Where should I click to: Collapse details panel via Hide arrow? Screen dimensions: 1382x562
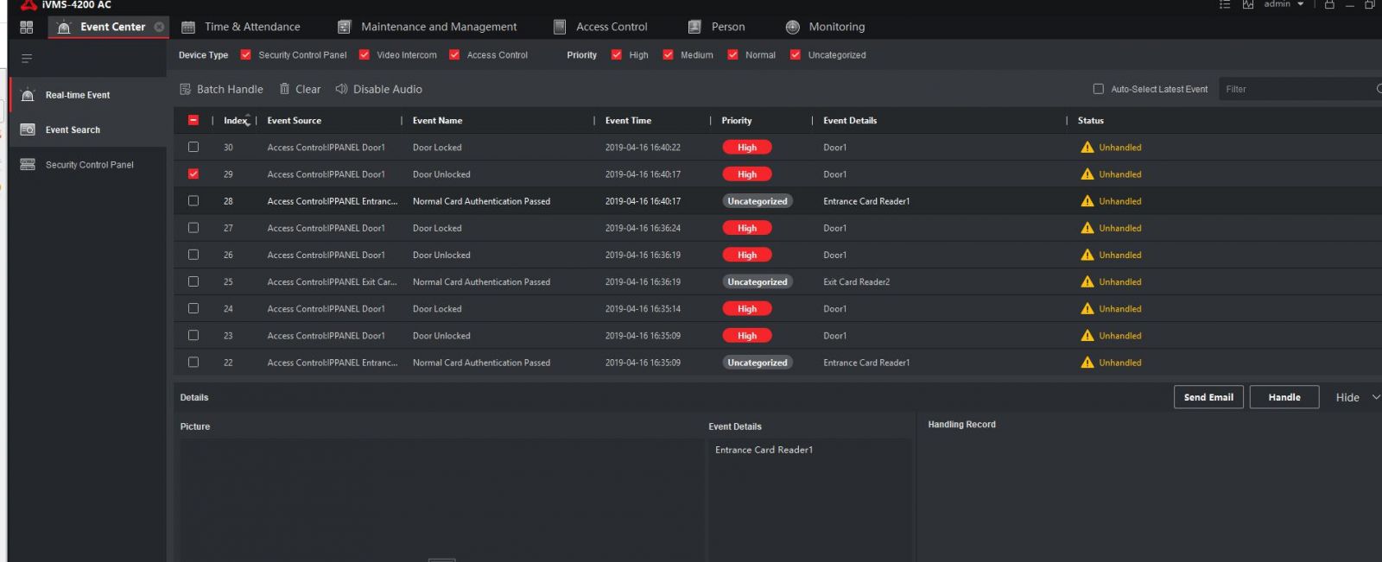coord(1375,397)
